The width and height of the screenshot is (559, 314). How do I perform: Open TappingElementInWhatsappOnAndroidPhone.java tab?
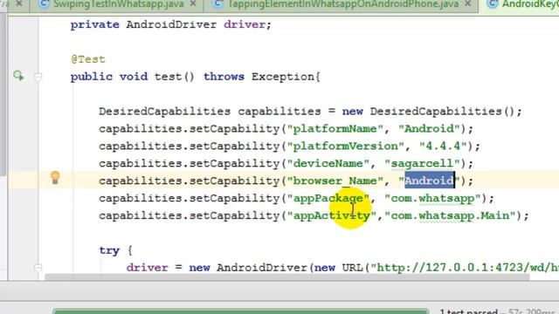point(343,4)
